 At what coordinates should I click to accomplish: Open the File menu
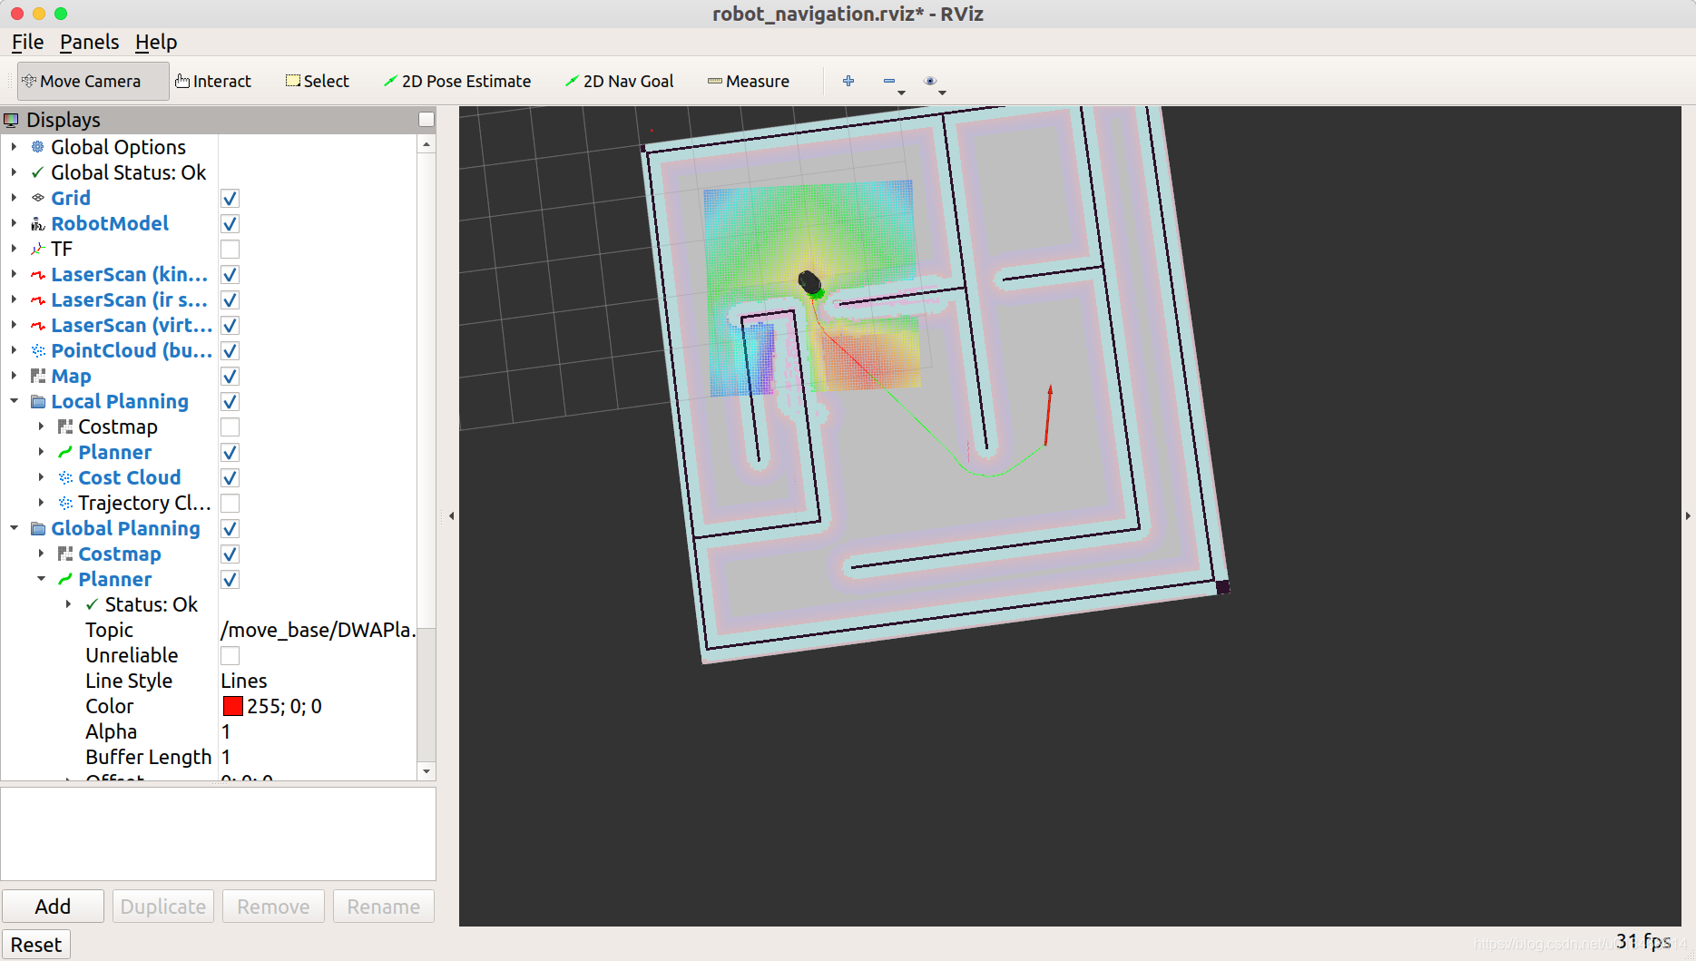(x=27, y=42)
